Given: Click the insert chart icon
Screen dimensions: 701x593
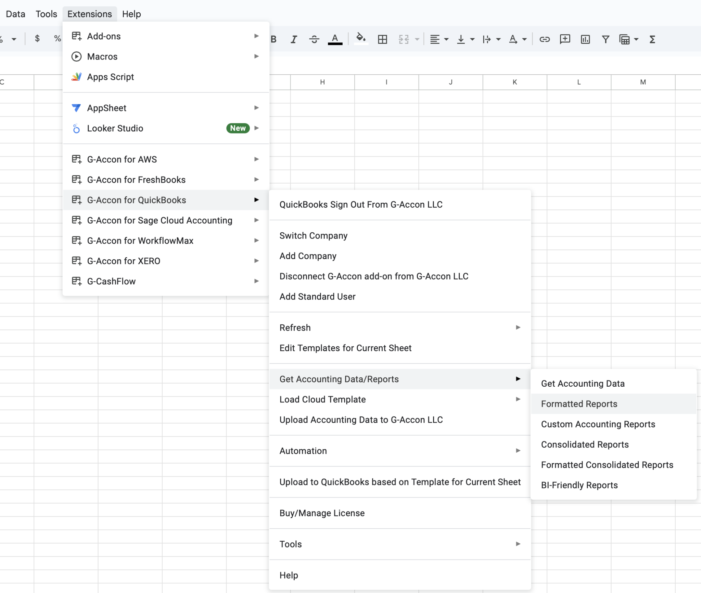Looking at the screenshot, I should click(x=585, y=39).
